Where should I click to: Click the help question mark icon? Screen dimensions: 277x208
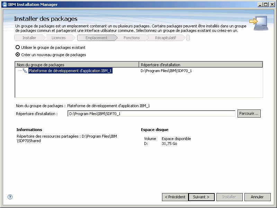tap(10, 197)
